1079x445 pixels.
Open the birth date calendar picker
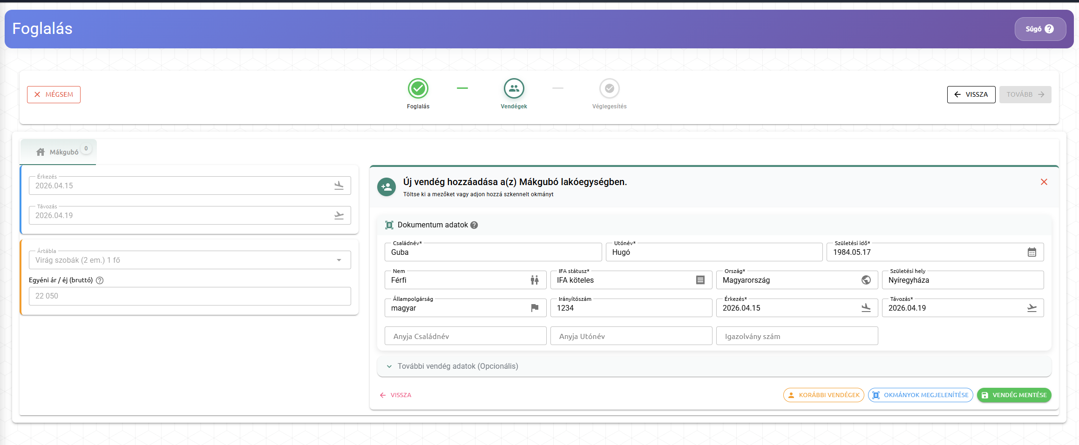coord(1031,252)
